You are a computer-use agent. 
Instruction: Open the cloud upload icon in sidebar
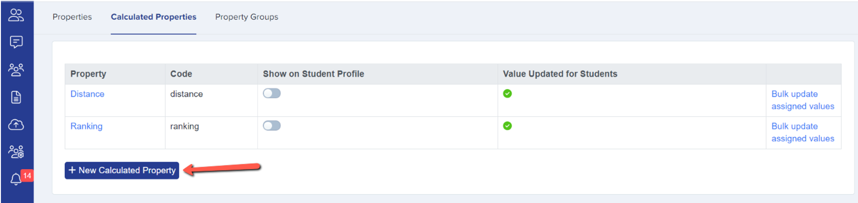16,125
